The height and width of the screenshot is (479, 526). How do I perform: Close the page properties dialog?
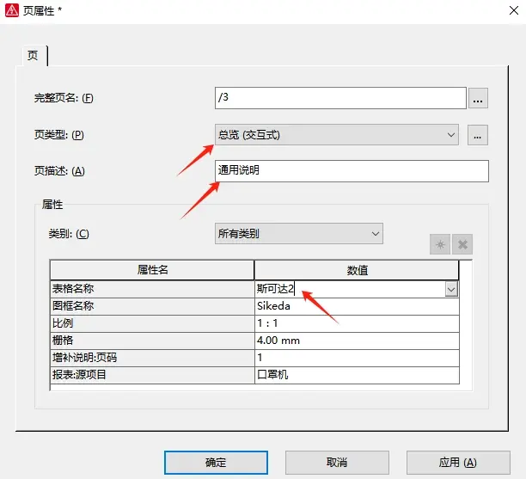514,10
